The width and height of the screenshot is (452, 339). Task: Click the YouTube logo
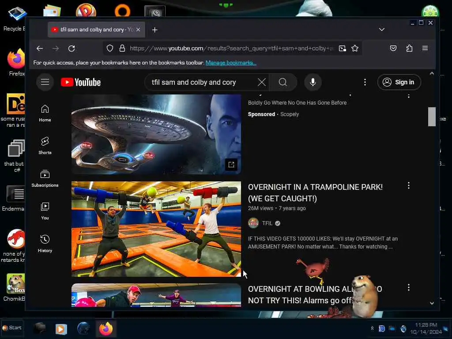coord(81,83)
